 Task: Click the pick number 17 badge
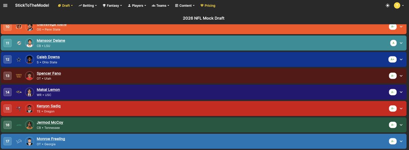(x=8, y=141)
